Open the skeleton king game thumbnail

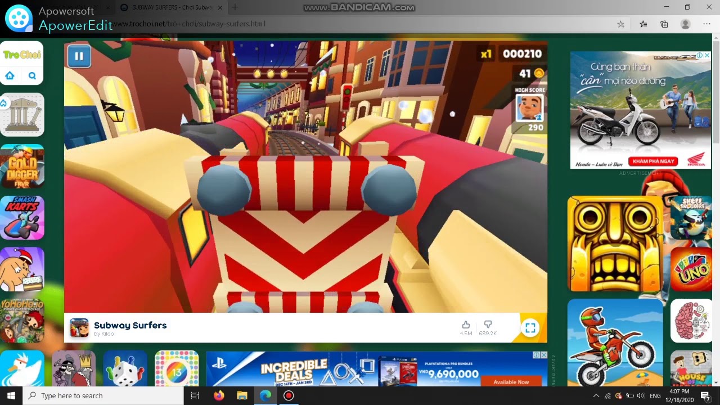coord(74,368)
